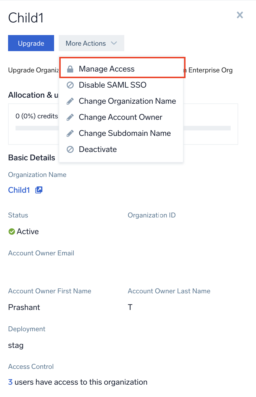
Task: Click the Upgrade button
Action: click(x=31, y=43)
